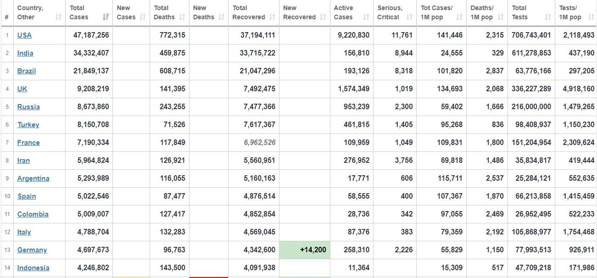
Task: Click USA active cases 9,220,830
Action: click(354, 35)
